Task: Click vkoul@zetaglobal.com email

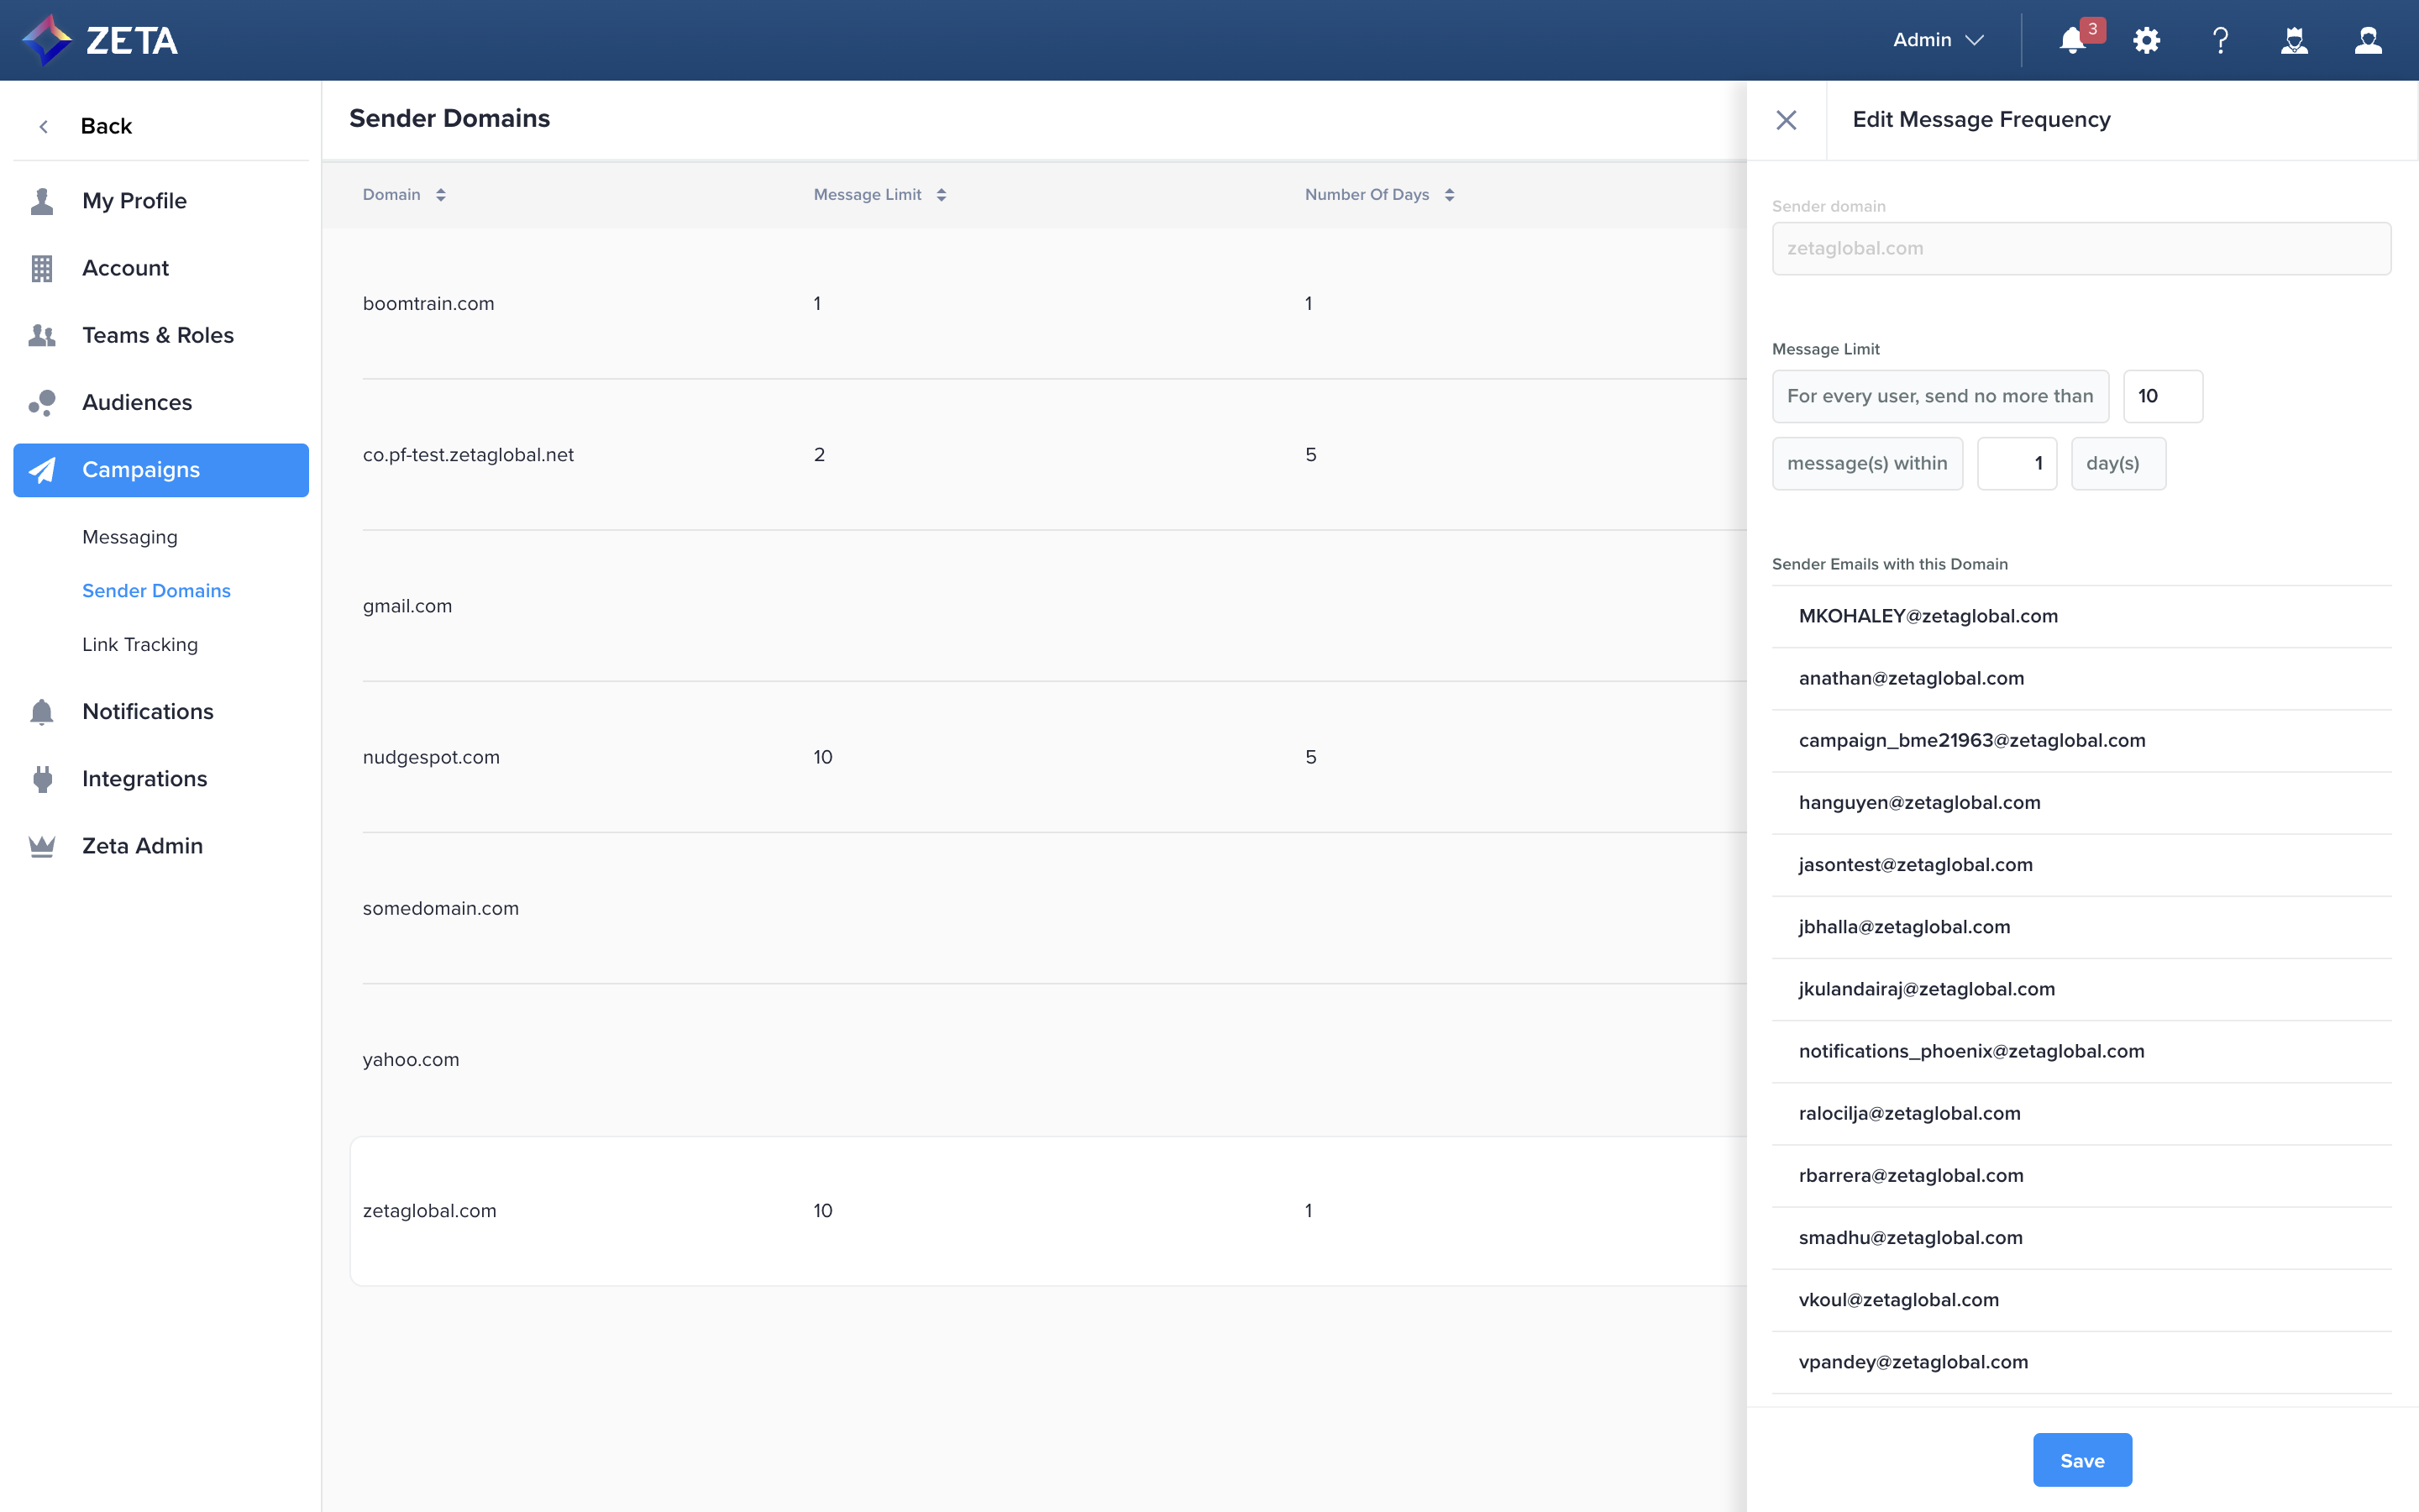Action: coord(1898,1300)
